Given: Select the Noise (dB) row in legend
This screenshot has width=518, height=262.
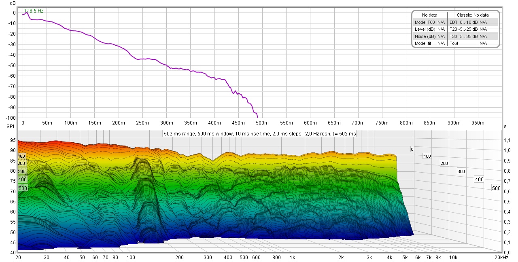Looking at the screenshot, I should coord(430,36).
